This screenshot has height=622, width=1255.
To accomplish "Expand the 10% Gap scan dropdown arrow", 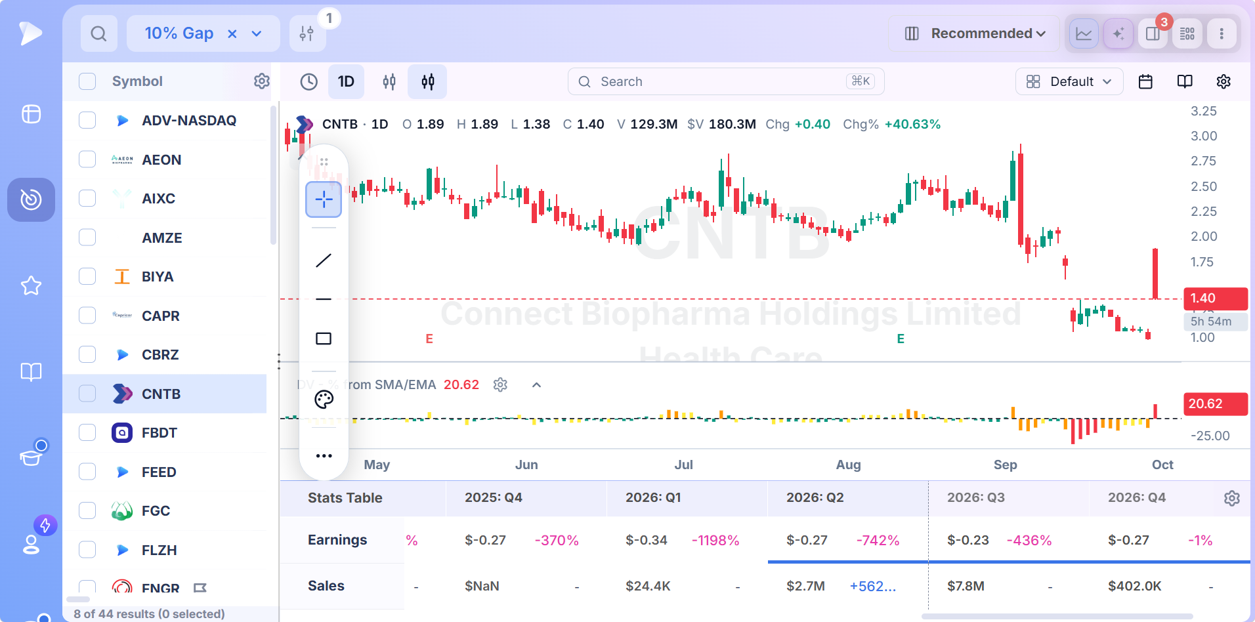I will pyautogui.click(x=257, y=33).
